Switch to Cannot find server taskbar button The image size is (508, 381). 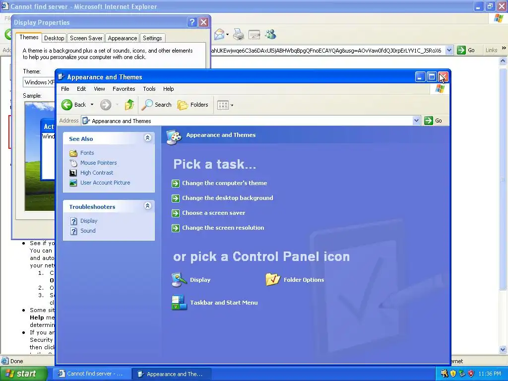tap(92, 374)
